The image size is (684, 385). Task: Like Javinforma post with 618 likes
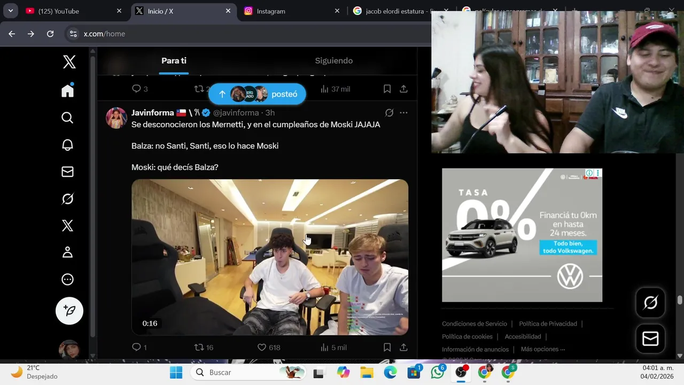269,348
